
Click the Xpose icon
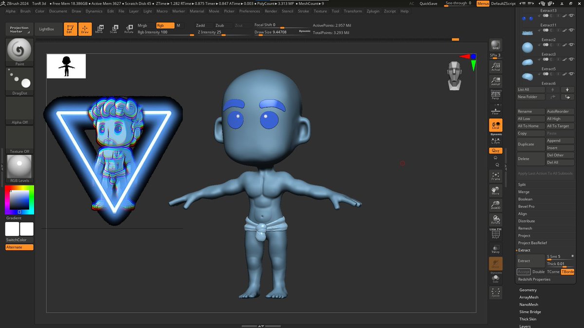[495, 293]
